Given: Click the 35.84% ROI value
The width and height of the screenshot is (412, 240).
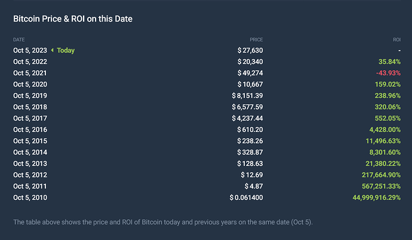Looking at the screenshot, I should [389, 61].
